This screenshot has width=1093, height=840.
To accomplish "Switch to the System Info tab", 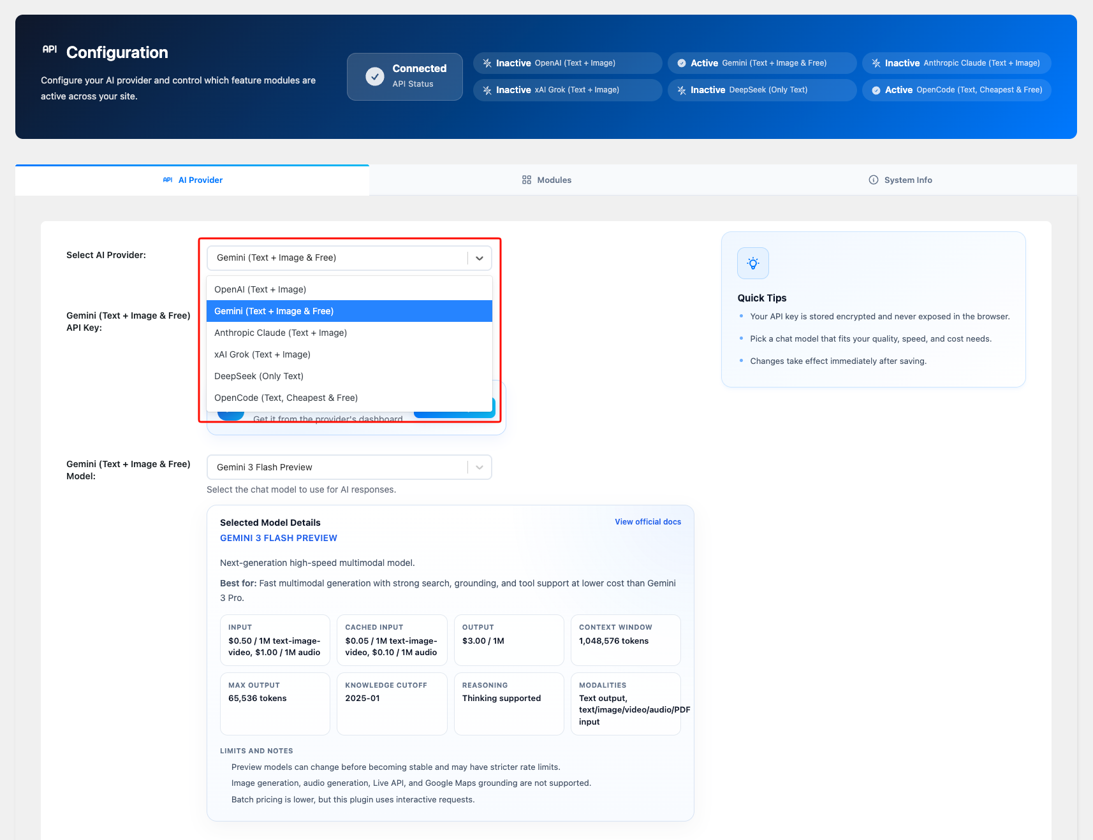I will [900, 180].
